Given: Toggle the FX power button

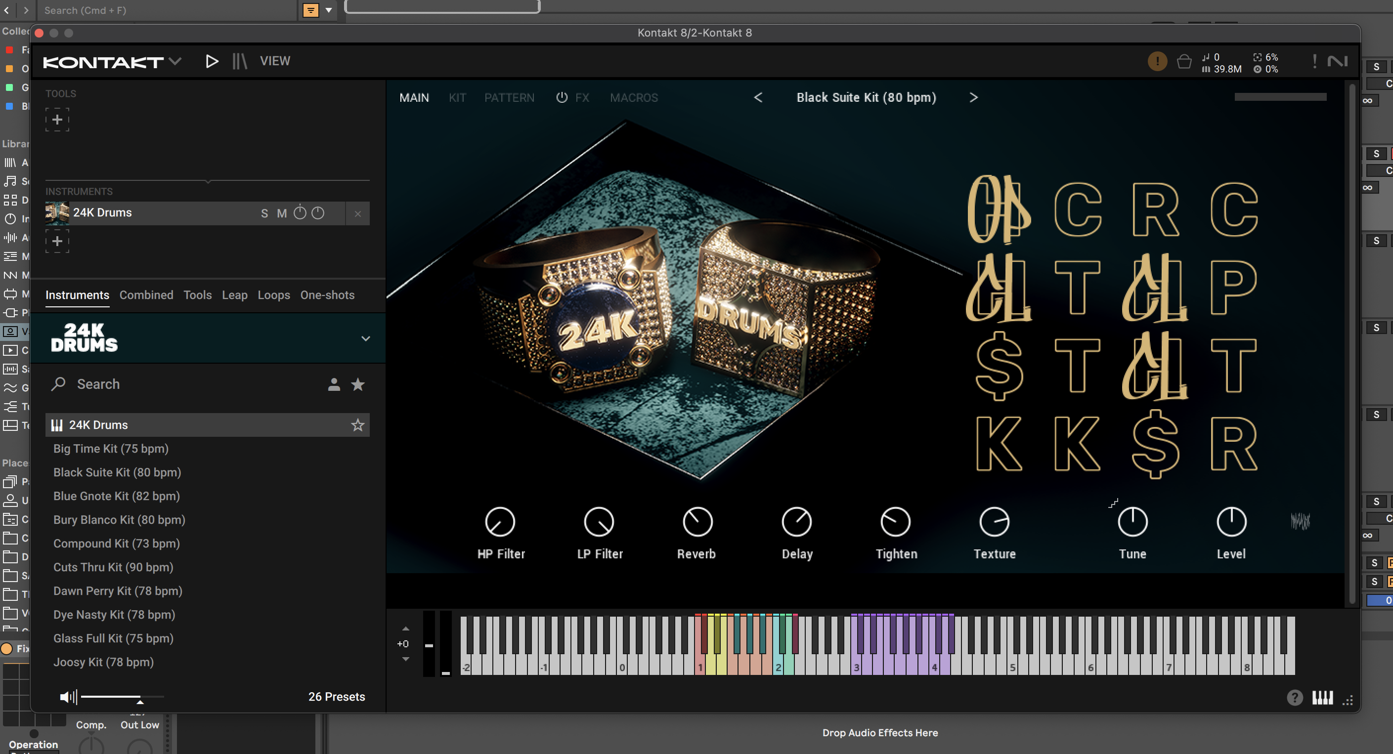Looking at the screenshot, I should coord(562,97).
